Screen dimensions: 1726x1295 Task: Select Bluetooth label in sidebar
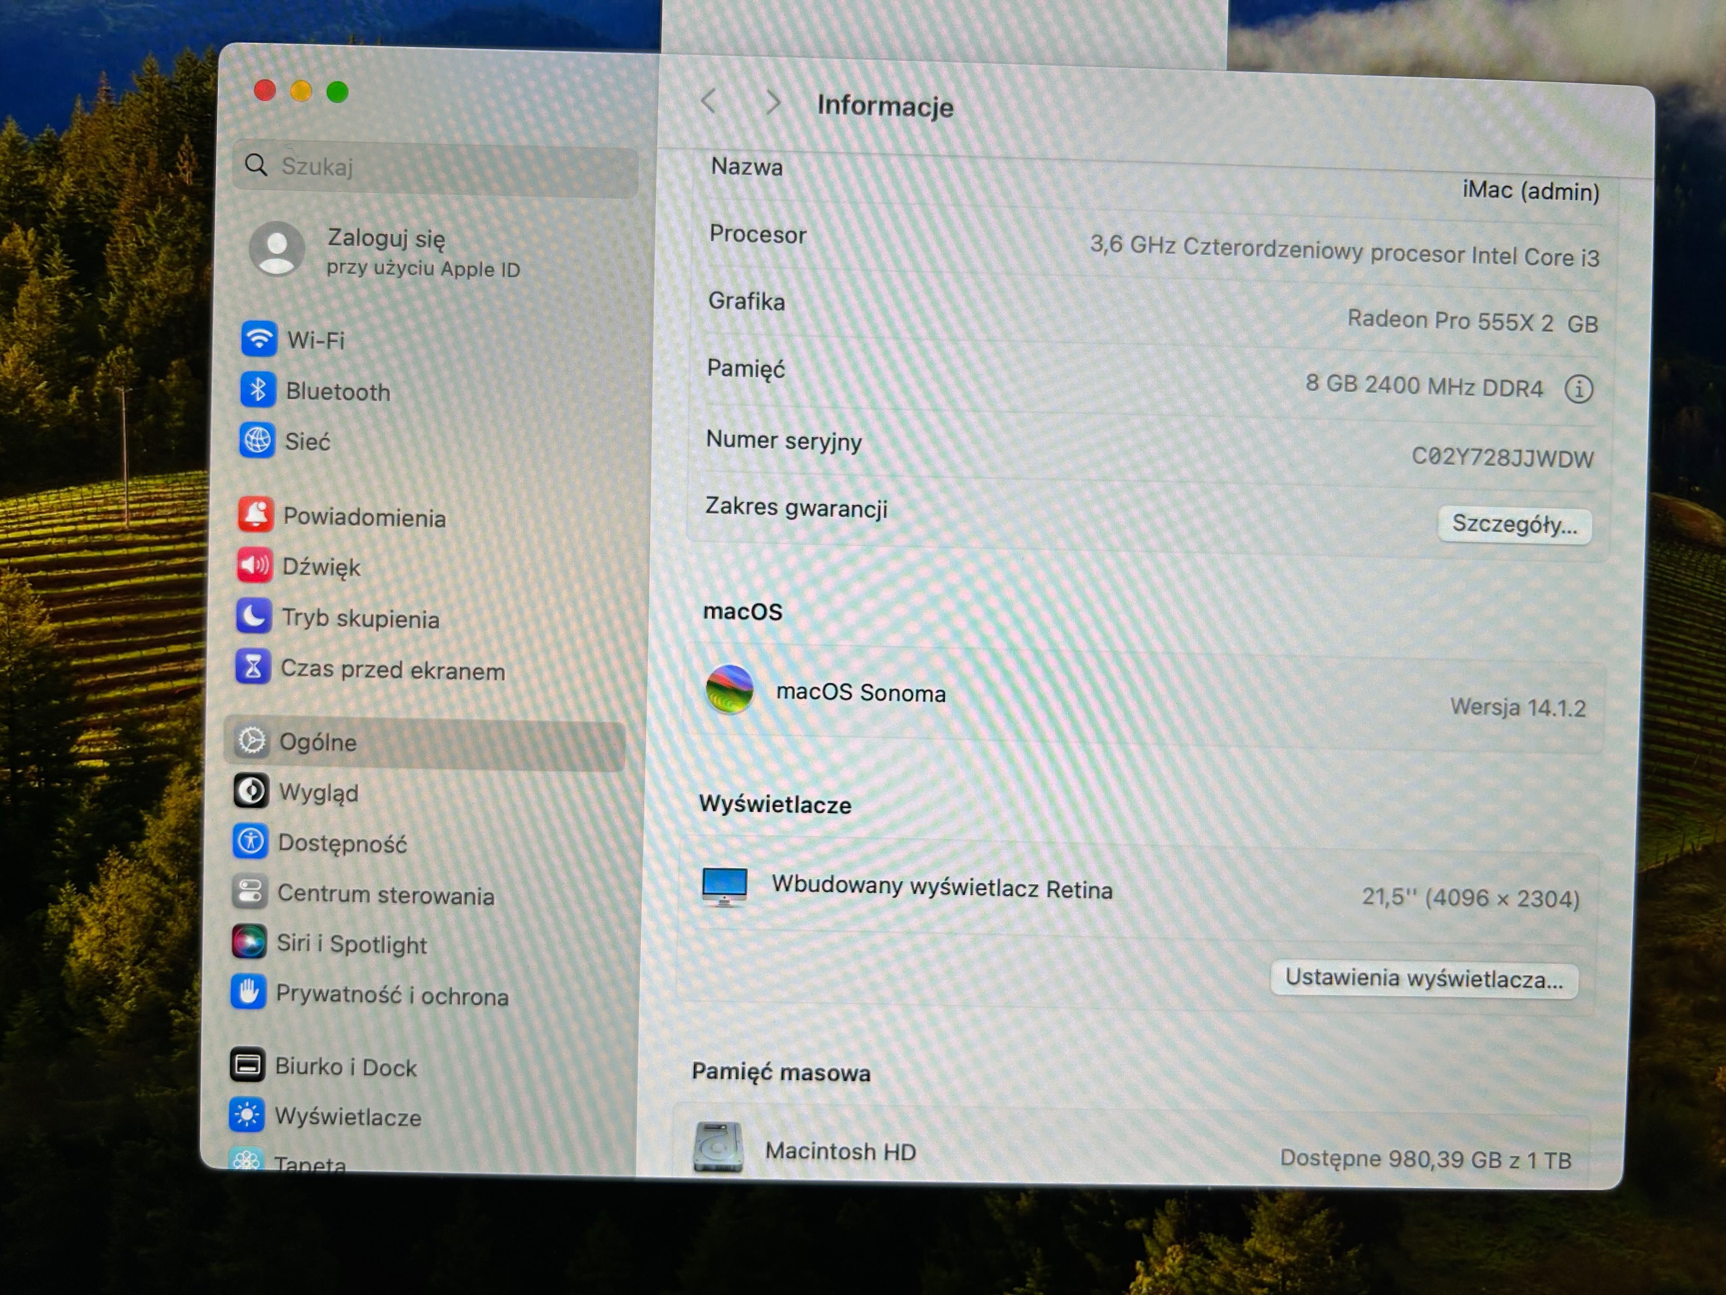[x=338, y=392]
